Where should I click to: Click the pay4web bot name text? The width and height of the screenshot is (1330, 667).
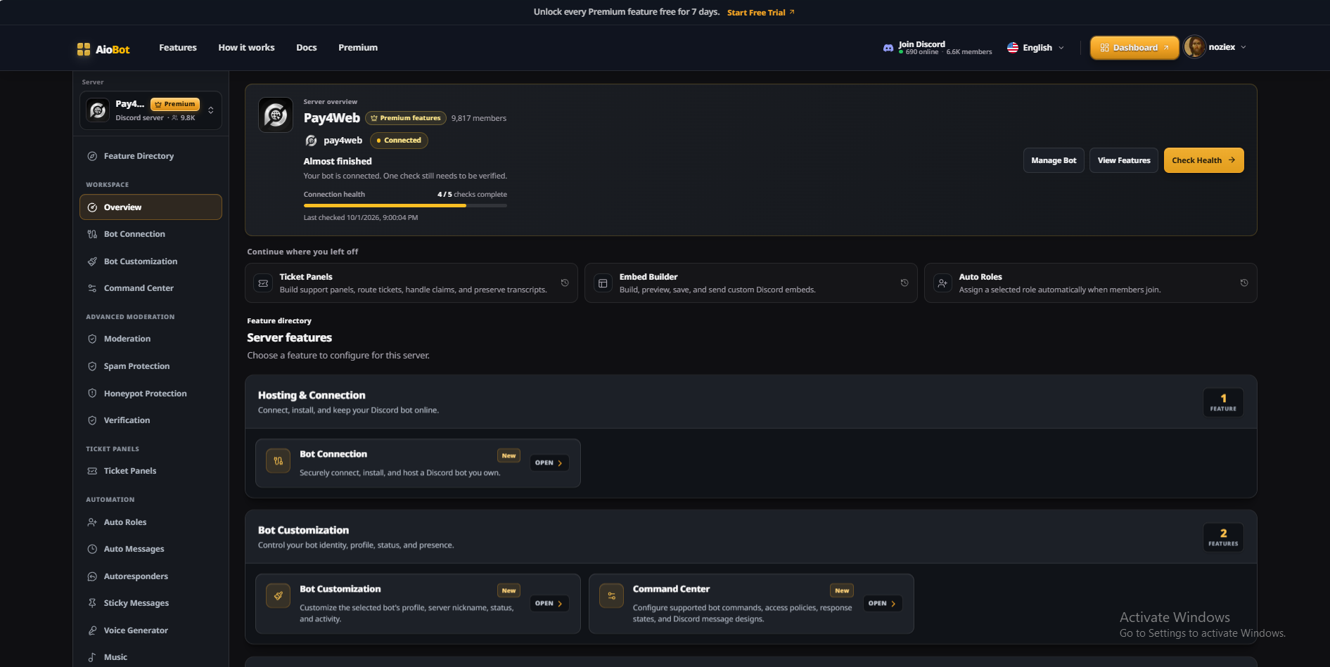[x=343, y=141]
